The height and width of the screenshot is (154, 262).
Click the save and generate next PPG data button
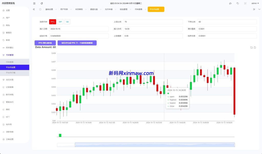77,43
